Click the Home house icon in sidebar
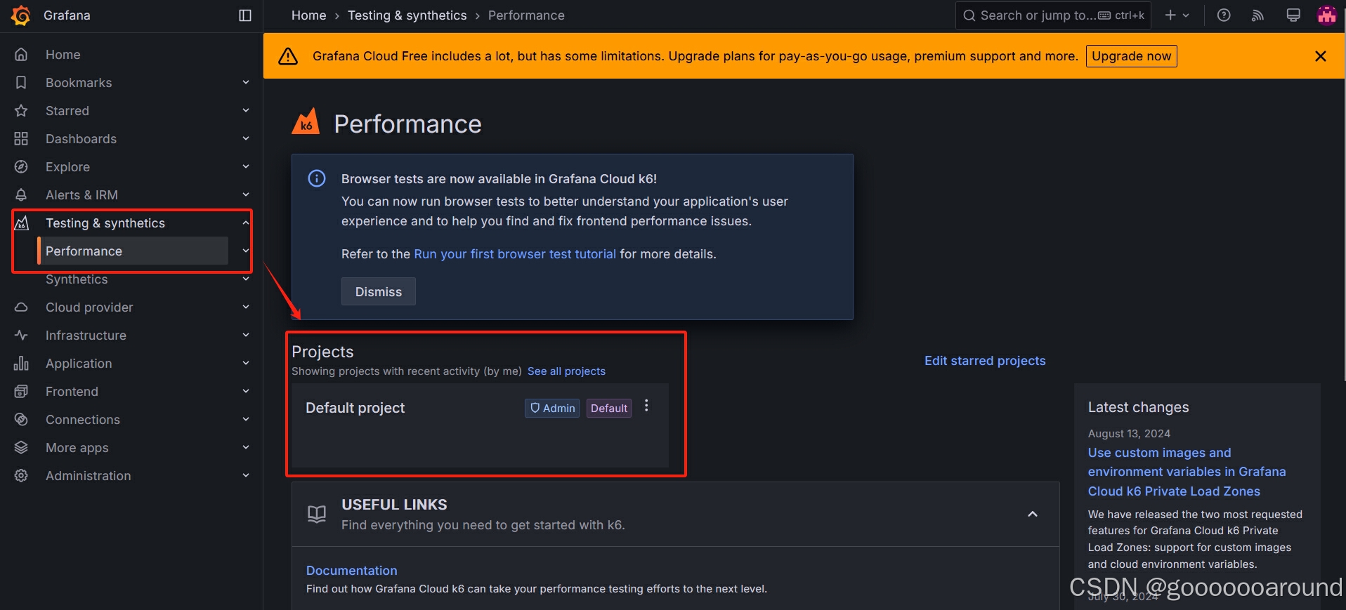Viewport: 1346px width, 610px height. (x=21, y=54)
